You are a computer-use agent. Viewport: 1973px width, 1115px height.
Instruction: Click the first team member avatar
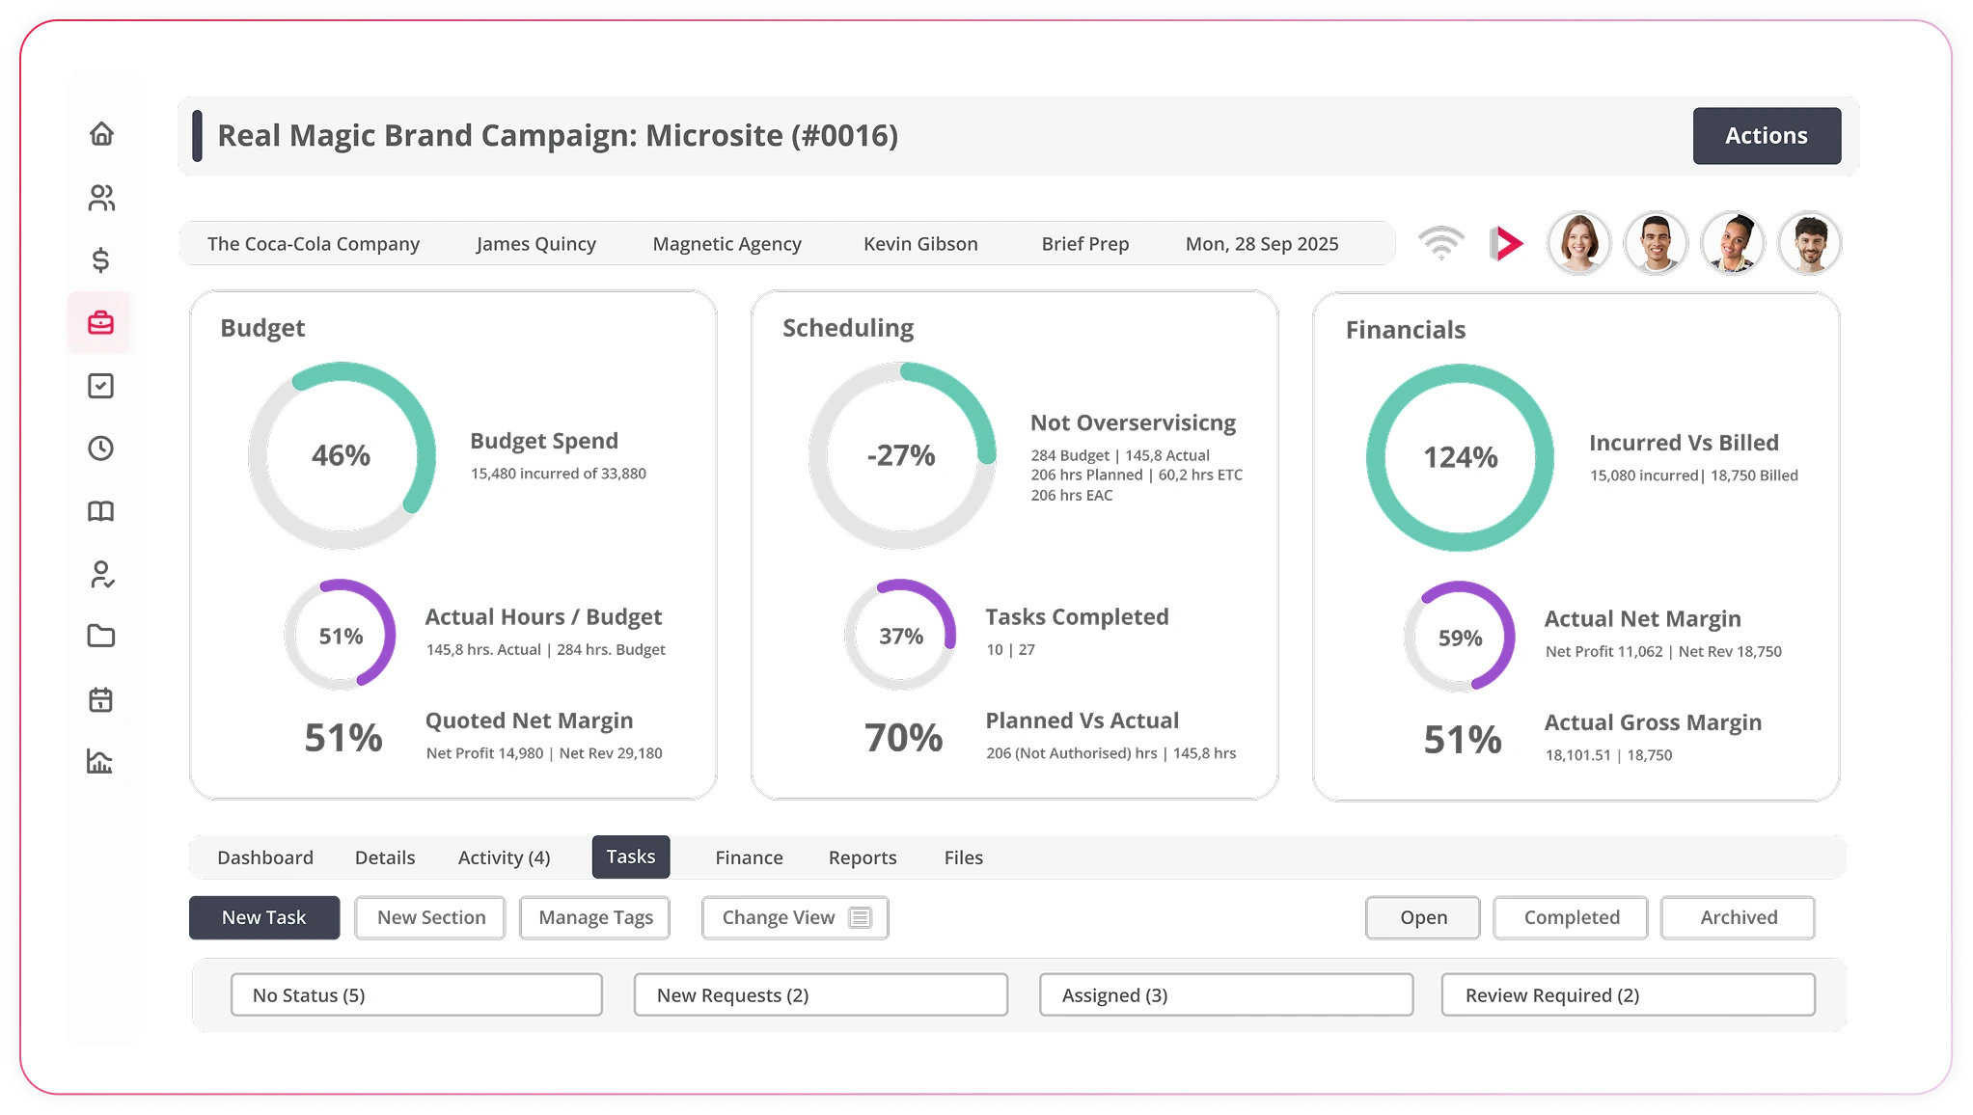tap(1578, 243)
